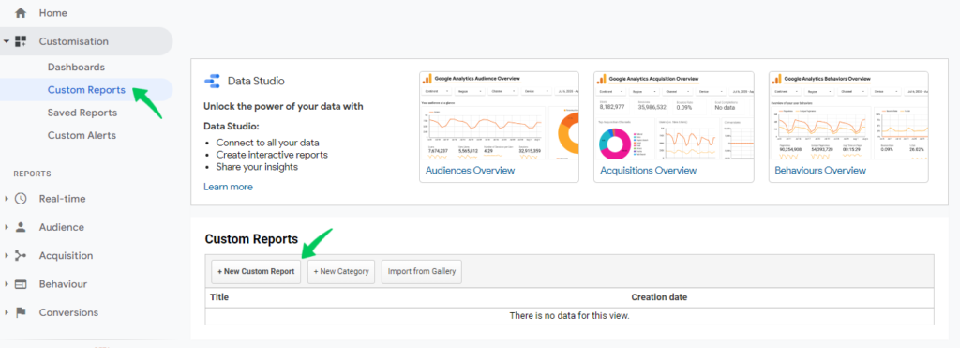The height and width of the screenshot is (348, 960).
Task: Click 'Create interactive reports' bullet
Action: [272, 155]
